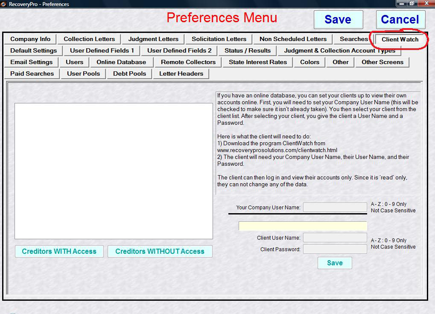The height and width of the screenshot is (314, 435).
Task: Open the Company Info tab
Action: (30, 39)
